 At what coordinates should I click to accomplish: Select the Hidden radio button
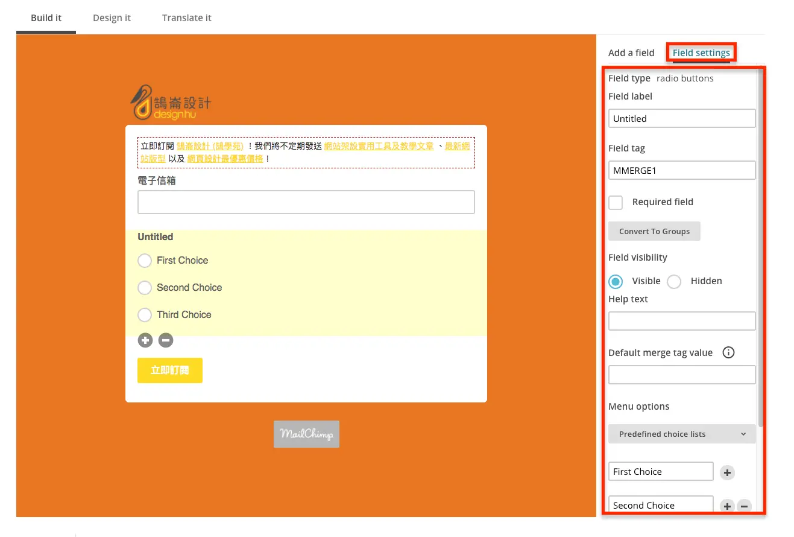click(674, 281)
